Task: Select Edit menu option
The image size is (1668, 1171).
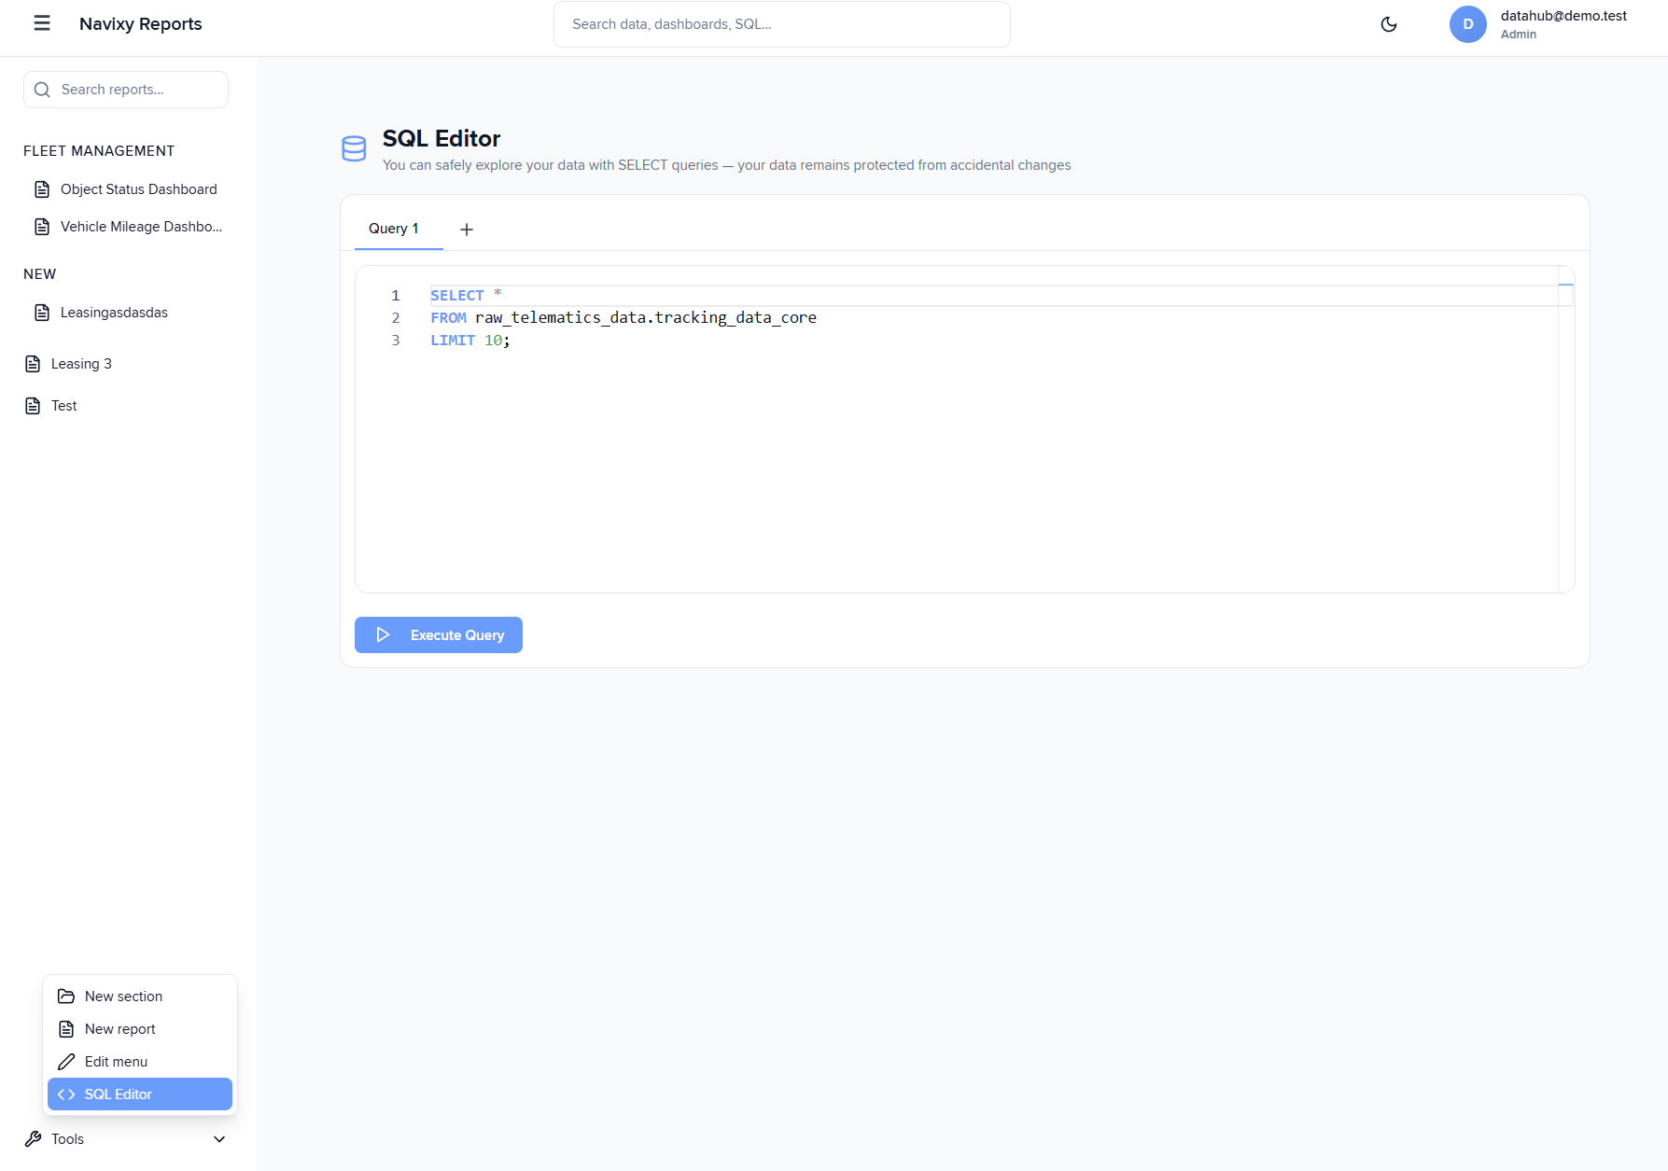Action: point(116,1062)
